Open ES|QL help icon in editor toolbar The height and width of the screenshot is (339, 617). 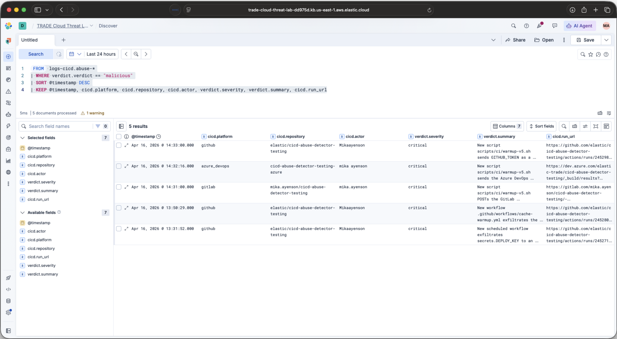pos(606,54)
